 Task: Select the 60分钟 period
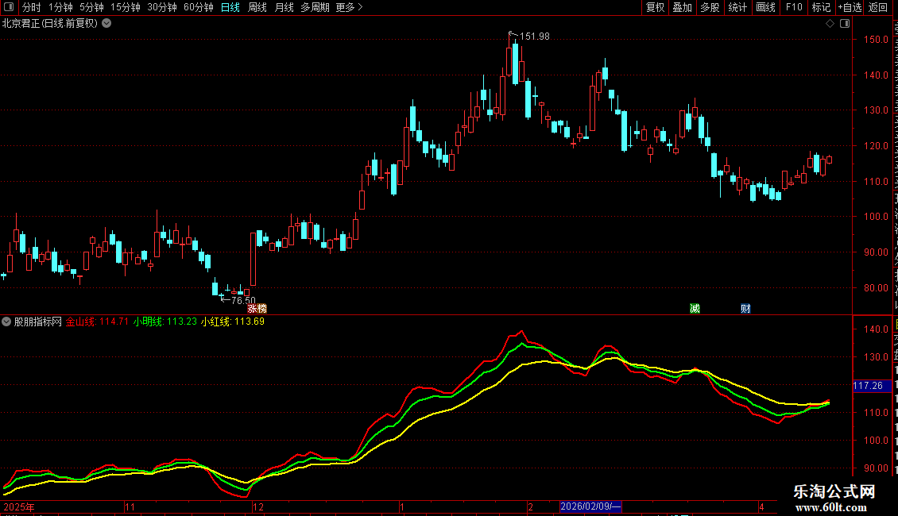click(199, 7)
